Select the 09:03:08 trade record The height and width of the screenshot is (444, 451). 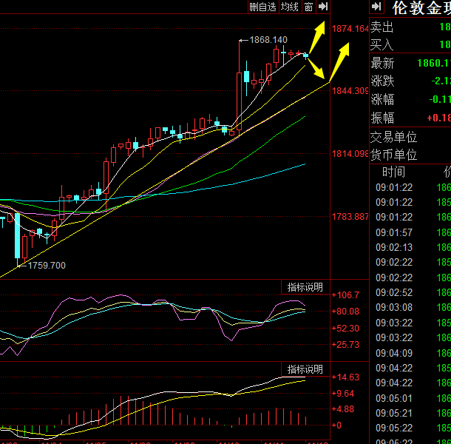(x=394, y=307)
